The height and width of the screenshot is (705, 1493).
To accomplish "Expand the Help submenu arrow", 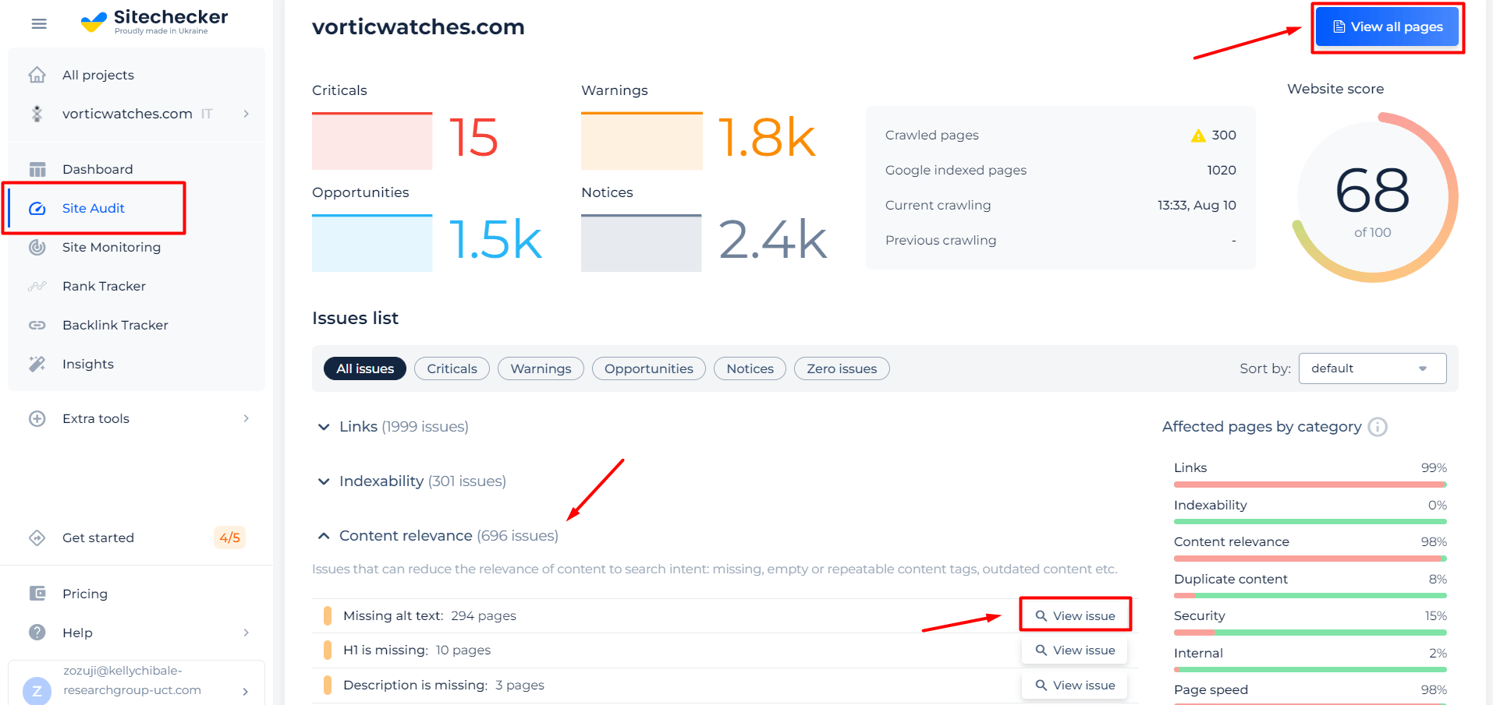I will click(246, 633).
